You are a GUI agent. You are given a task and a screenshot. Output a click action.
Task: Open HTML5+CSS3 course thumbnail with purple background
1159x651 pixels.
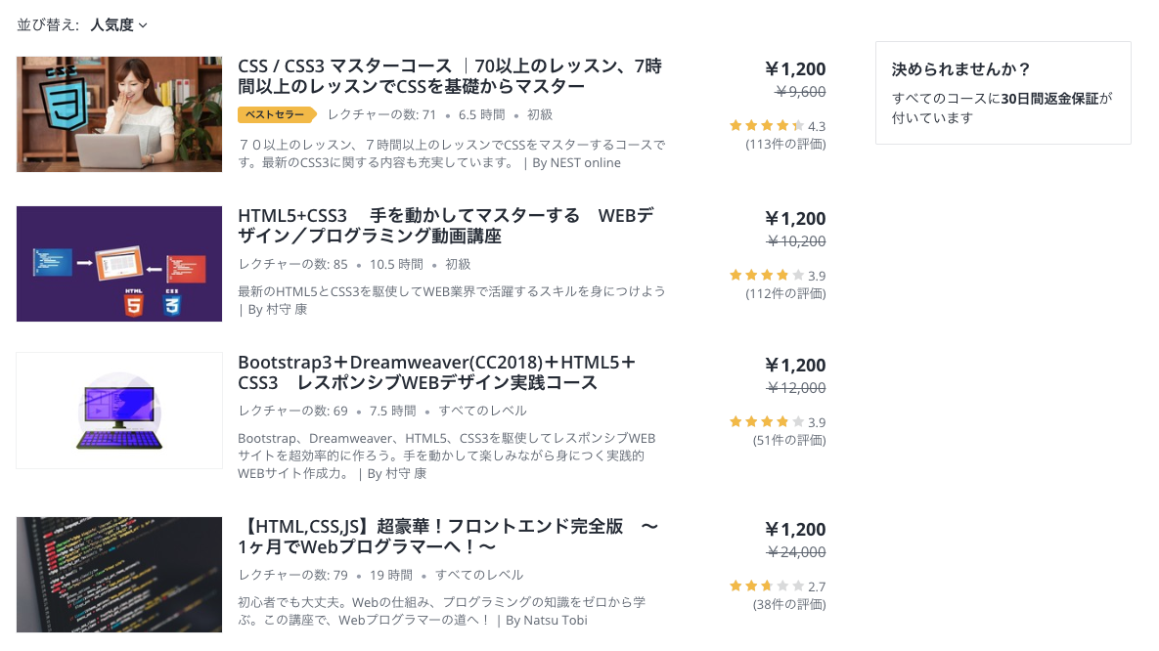coord(119,264)
